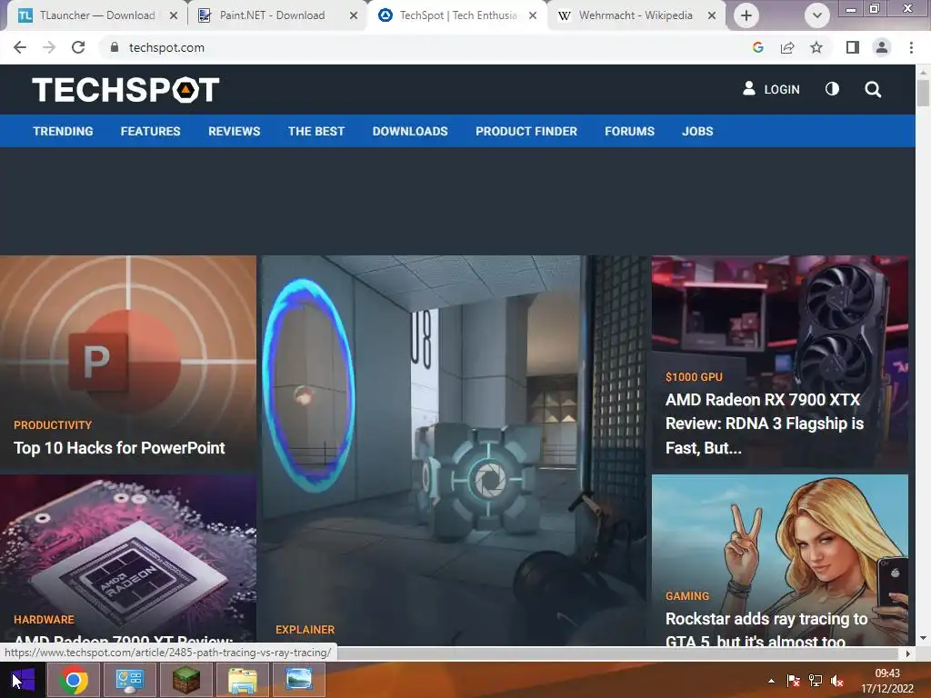
Task: Click the EXPLAINER category label
Action: pyautogui.click(x=305, y=630)
